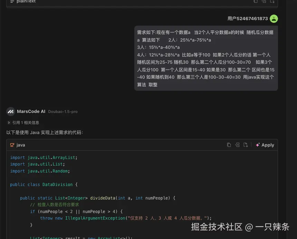Click the insert-code icon on the java block
This screenshot has width=297, height=239.
click(238, 145)
